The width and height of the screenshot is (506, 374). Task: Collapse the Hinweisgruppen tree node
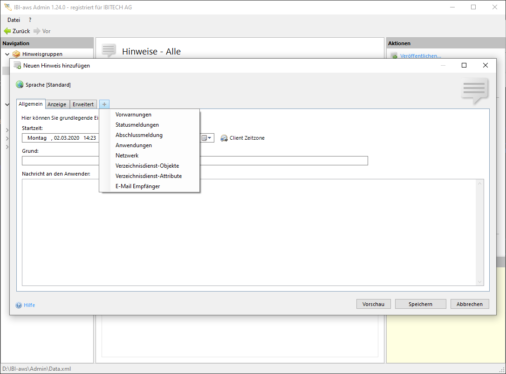click(x=7, y=54)
